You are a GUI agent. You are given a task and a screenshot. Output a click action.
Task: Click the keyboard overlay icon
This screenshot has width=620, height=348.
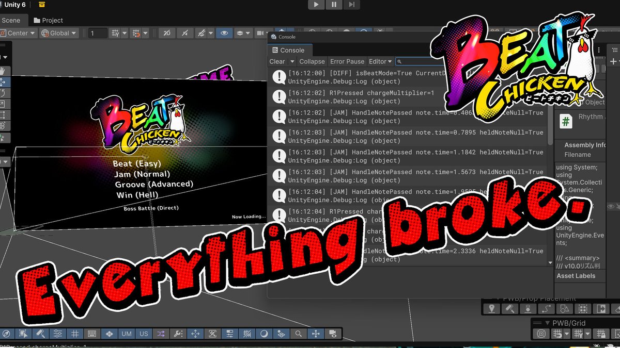pos(92,334)
